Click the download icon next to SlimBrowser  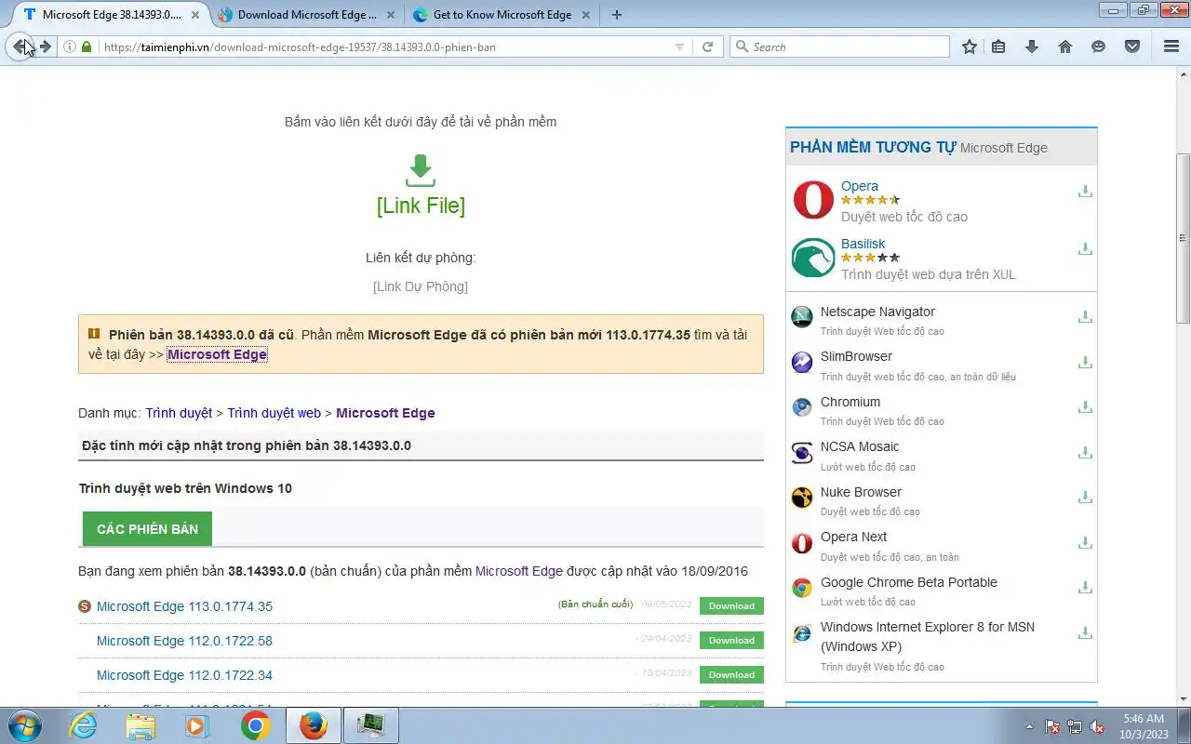point(1085,362)
